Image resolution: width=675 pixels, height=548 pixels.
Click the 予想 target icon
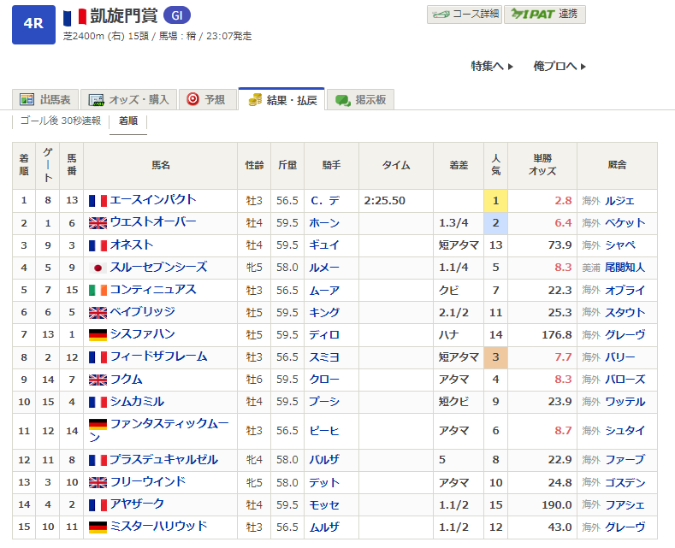click(192, 99)
